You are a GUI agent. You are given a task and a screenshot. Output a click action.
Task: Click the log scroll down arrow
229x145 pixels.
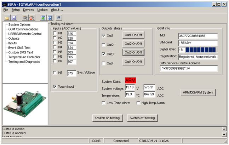[224, 134]
